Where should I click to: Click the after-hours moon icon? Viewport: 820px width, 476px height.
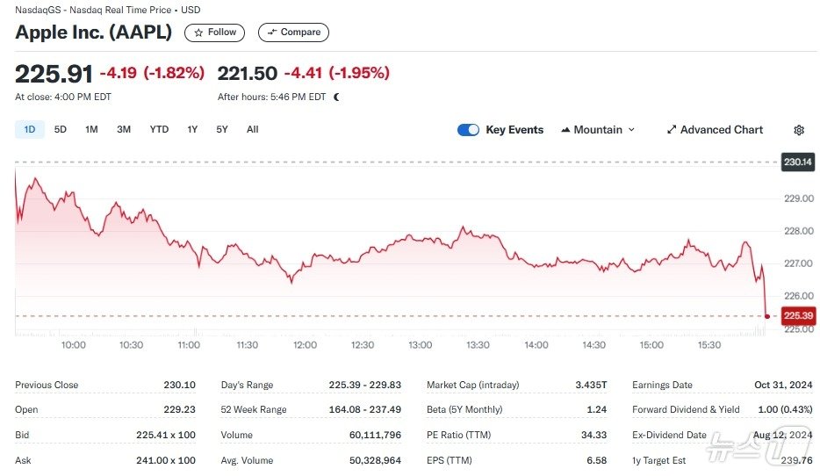(x=337, y=97)
